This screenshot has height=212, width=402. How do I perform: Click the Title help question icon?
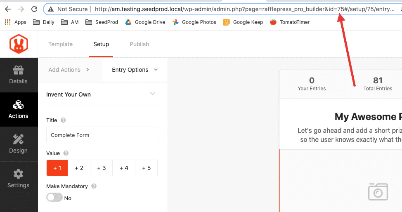pos(63,120)
